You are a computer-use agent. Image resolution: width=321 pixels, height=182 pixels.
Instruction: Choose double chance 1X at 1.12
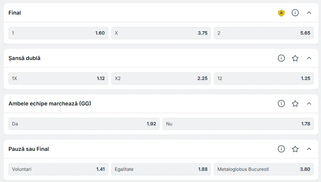pyautogui.click(x=58, y=78)
